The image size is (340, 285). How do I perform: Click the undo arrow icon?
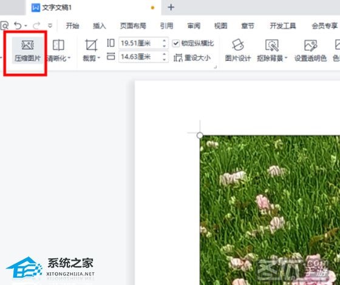coord(18,25)
